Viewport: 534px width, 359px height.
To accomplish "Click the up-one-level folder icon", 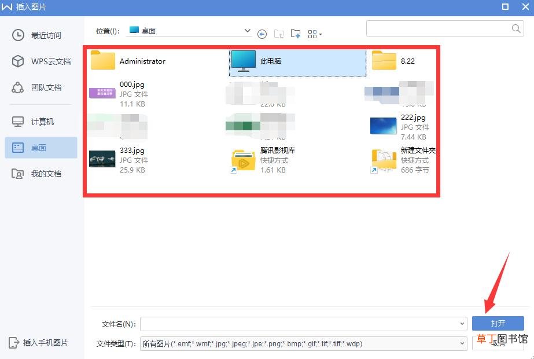I will click(279, 34).
